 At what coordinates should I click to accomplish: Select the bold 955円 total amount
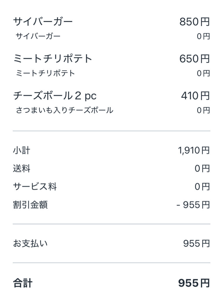[x=194, y=283]
